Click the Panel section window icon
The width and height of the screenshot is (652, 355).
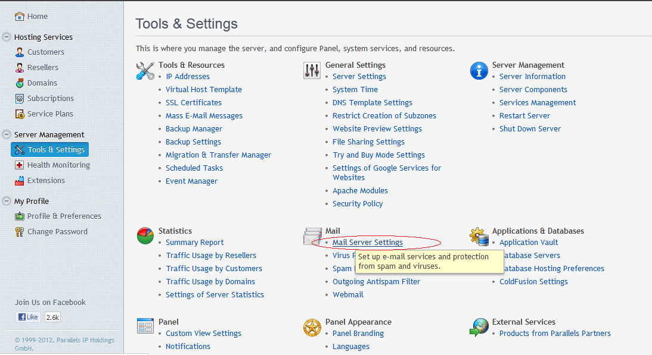pyautogui.click(x=145, y=326)
